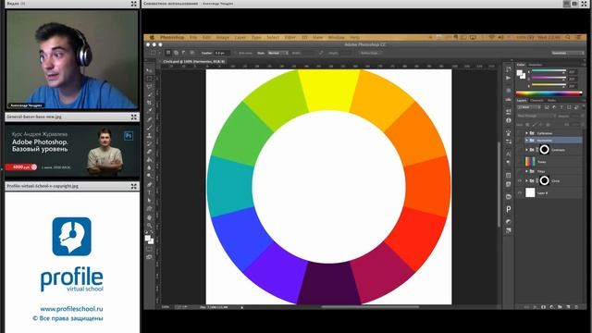Choose Intersect with Selection mode icon
Screen dimensions: 592x333
[x=191, y=53]
